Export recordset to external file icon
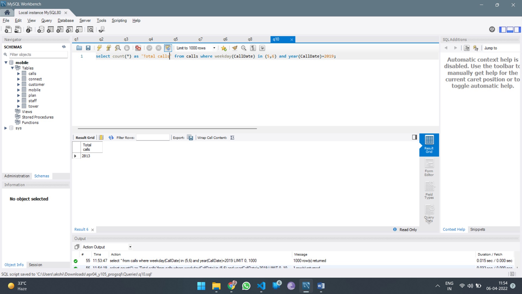 190,137
